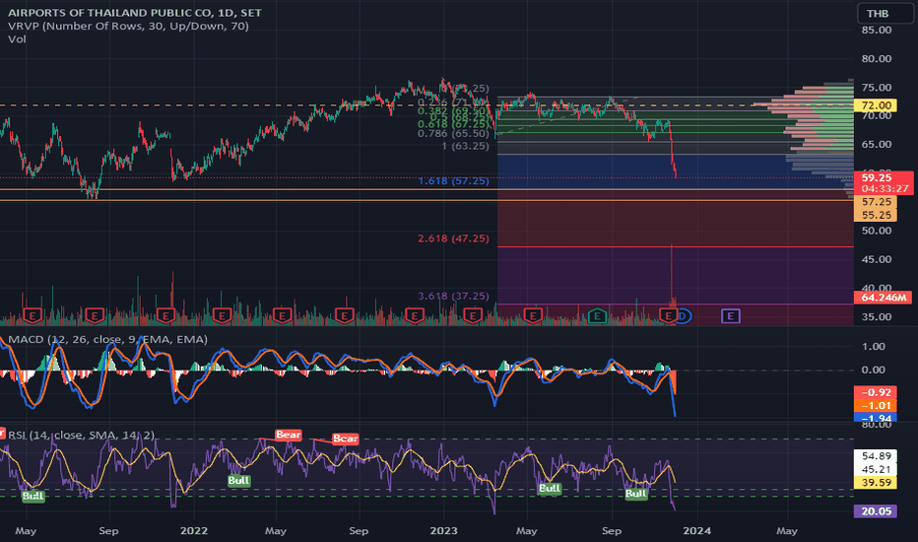
Task: Select the MACD (12, 26, close, 9, EMA, EMA) legend
Action: coord(107,339)
